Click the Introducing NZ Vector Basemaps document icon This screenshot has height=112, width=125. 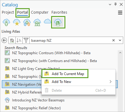point(7,100)
